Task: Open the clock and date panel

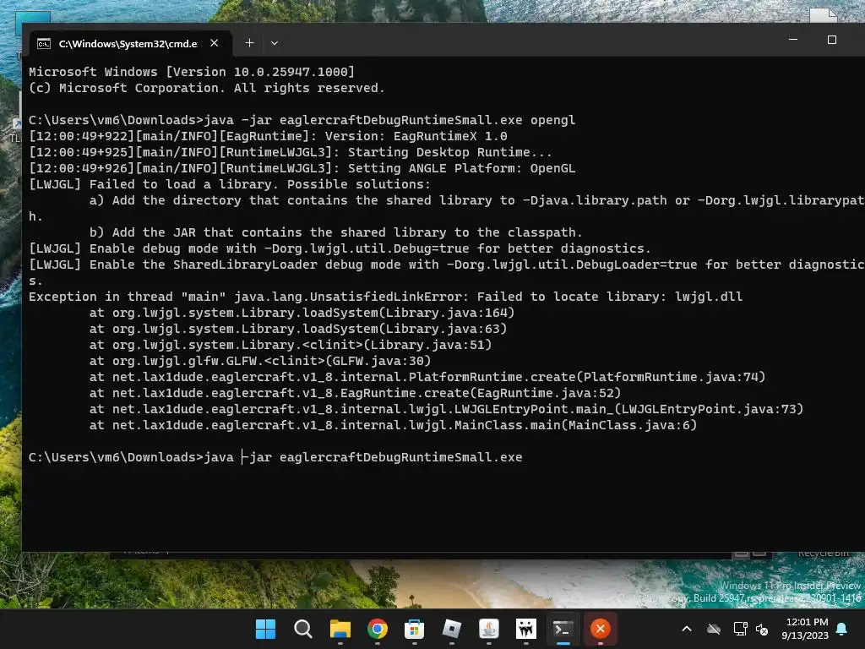Action: pos(805,629)
